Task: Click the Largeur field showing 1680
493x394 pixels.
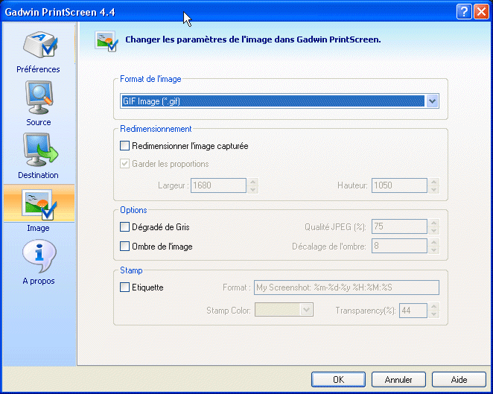Action: tap(218, 185)
